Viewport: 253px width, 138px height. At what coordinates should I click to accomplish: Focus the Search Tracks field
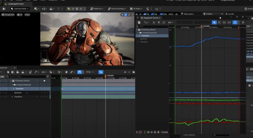[26, 77]
